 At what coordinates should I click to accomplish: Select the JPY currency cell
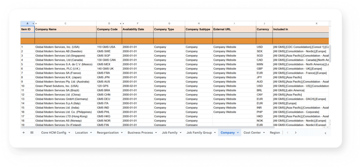264,77
